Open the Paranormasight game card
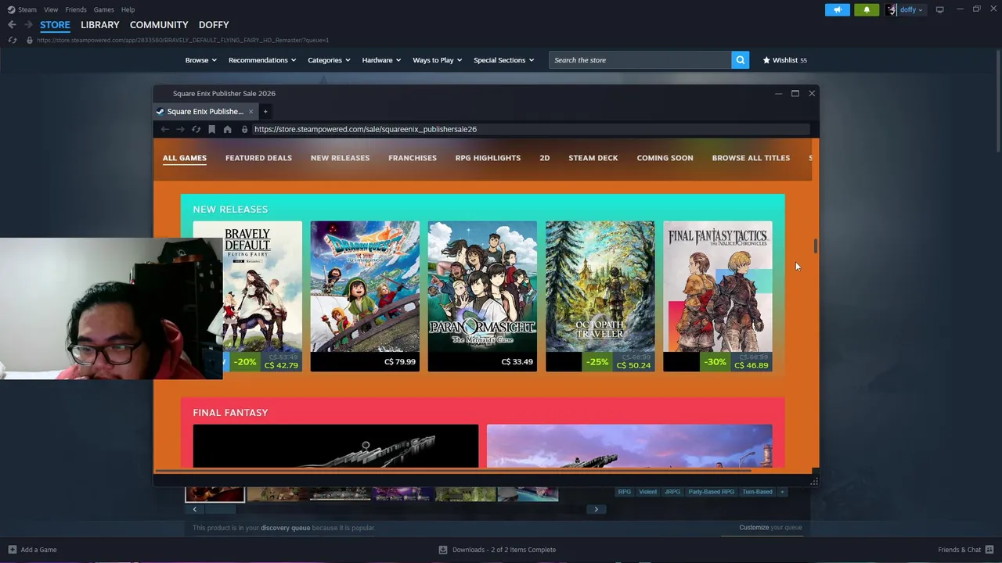The image size is (1002, 563). click(x=482, y=296)
